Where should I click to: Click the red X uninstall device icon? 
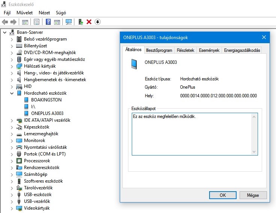tap(89, 22)
